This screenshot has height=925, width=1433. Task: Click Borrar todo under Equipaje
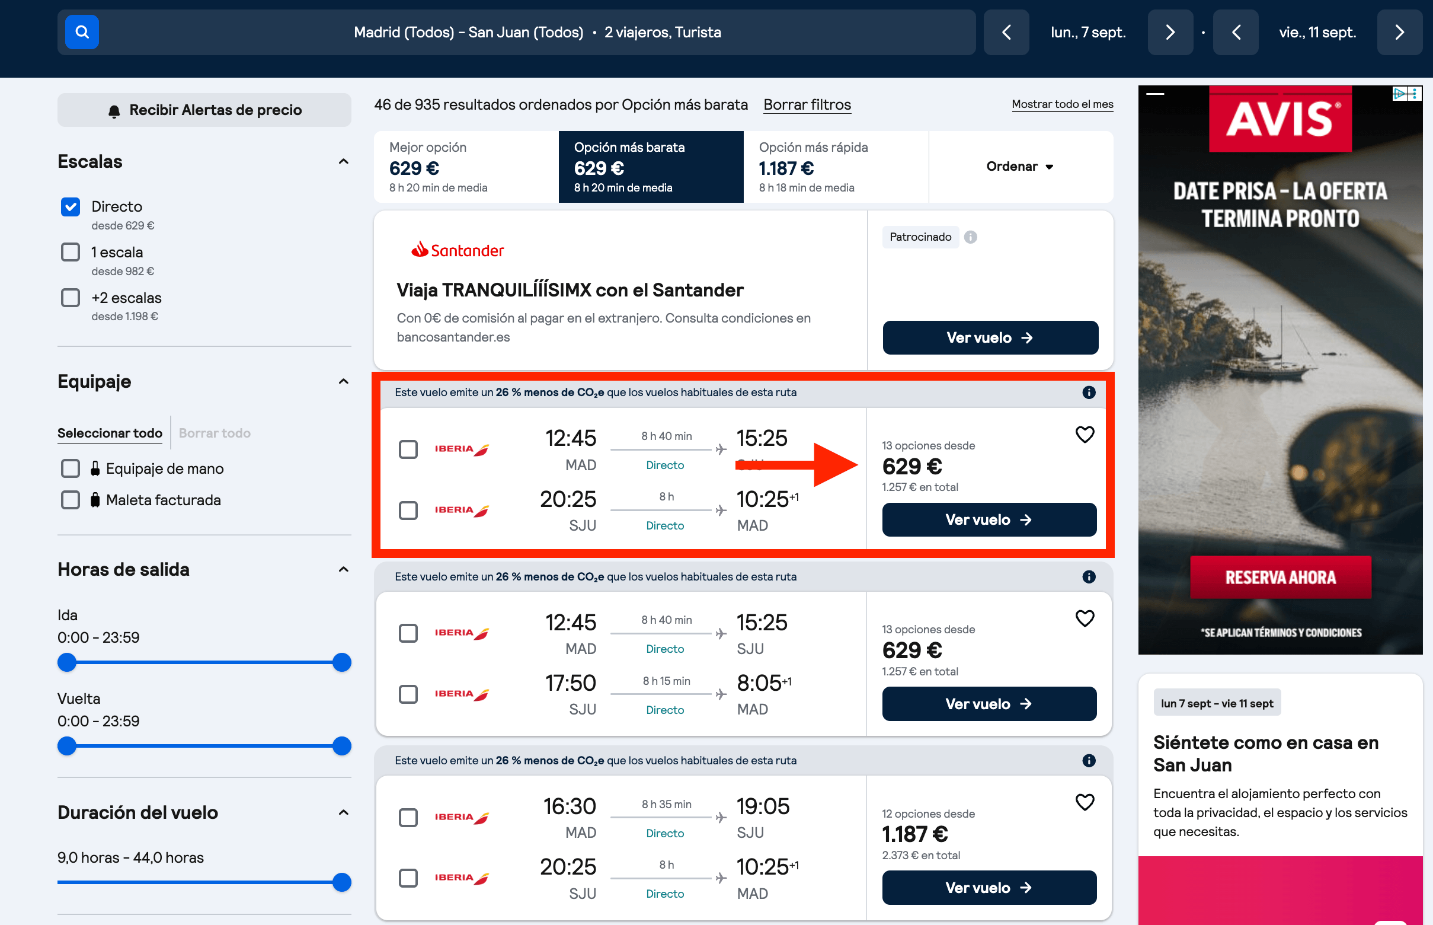[215, 433]
